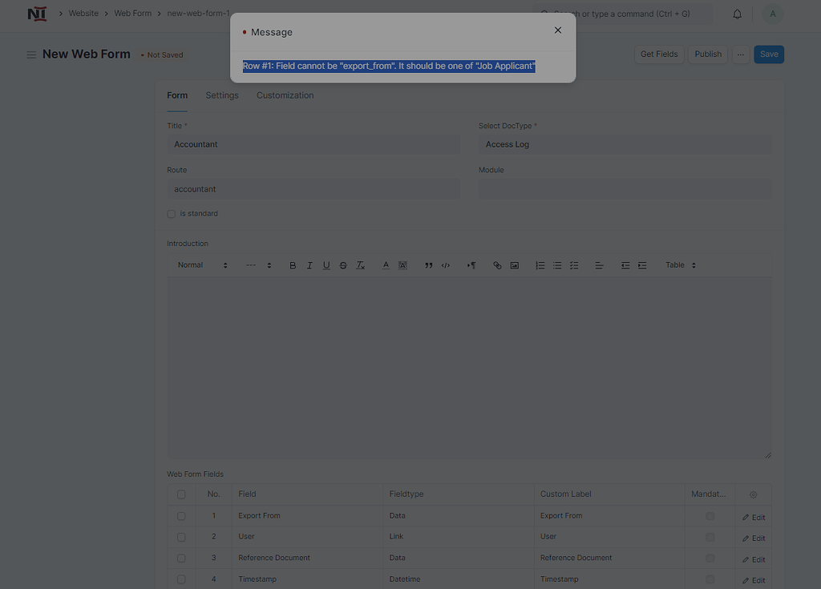The image size is (821, 589).
Task: Insert a code block
Action: coord(446,264)
